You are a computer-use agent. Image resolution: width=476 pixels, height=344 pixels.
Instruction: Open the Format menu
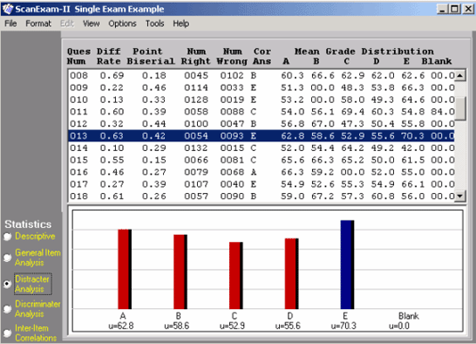38,24
